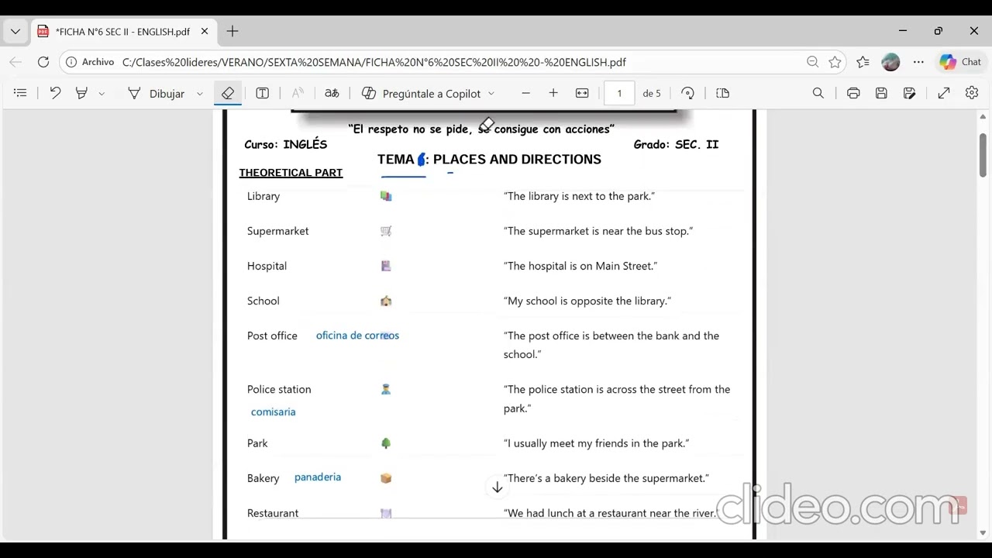Print the PDF document
Screen dimensions: 992x558
(853, 93)
